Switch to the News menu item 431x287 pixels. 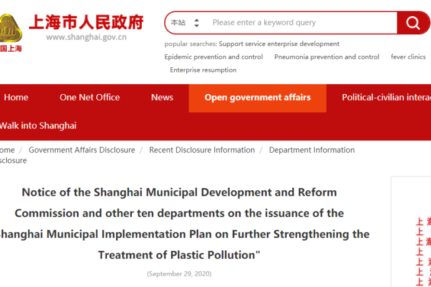point(162,97)
